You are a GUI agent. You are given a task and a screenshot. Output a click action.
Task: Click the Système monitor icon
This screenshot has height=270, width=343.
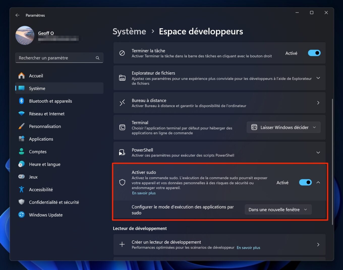[x=22, y=88]
